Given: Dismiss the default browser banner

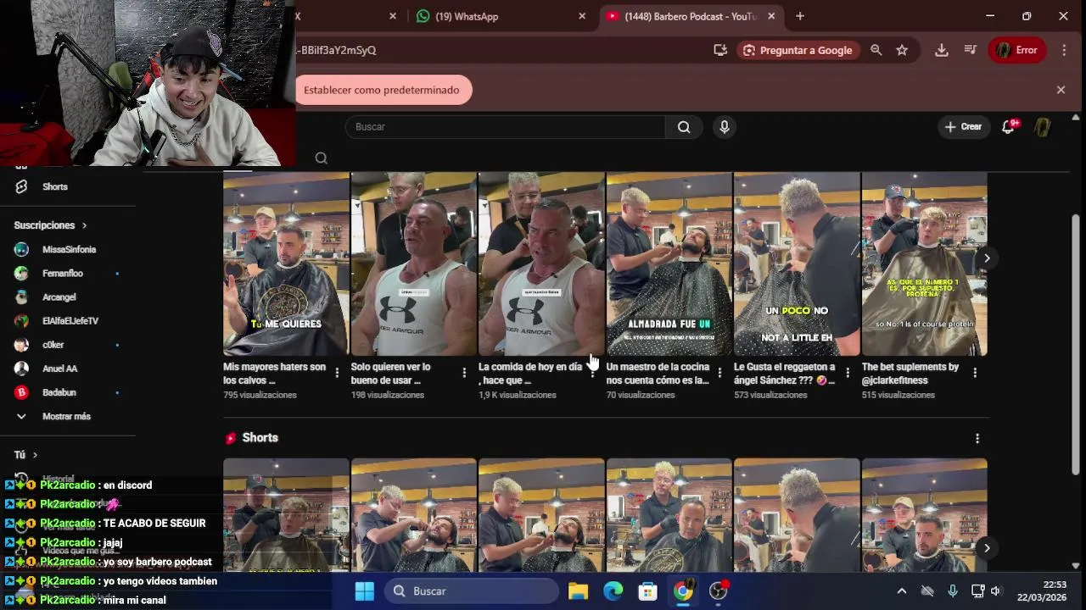Looking at the screenshot, I should pyautogui.click(x=1061, y=90).
